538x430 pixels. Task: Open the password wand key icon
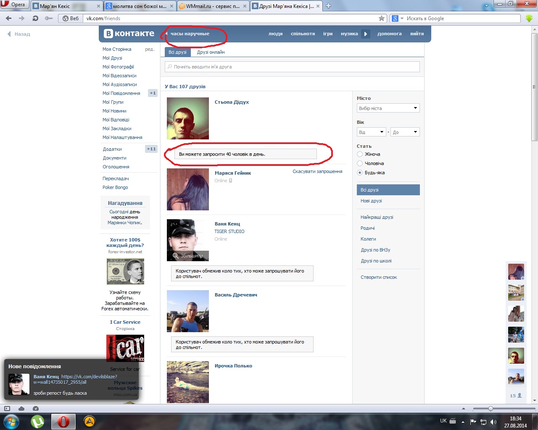pos(49,18)
